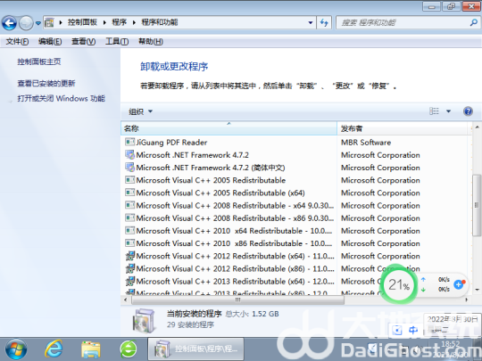Open Windows Explorer folder taskbar icon

click(x=91, y=349)
